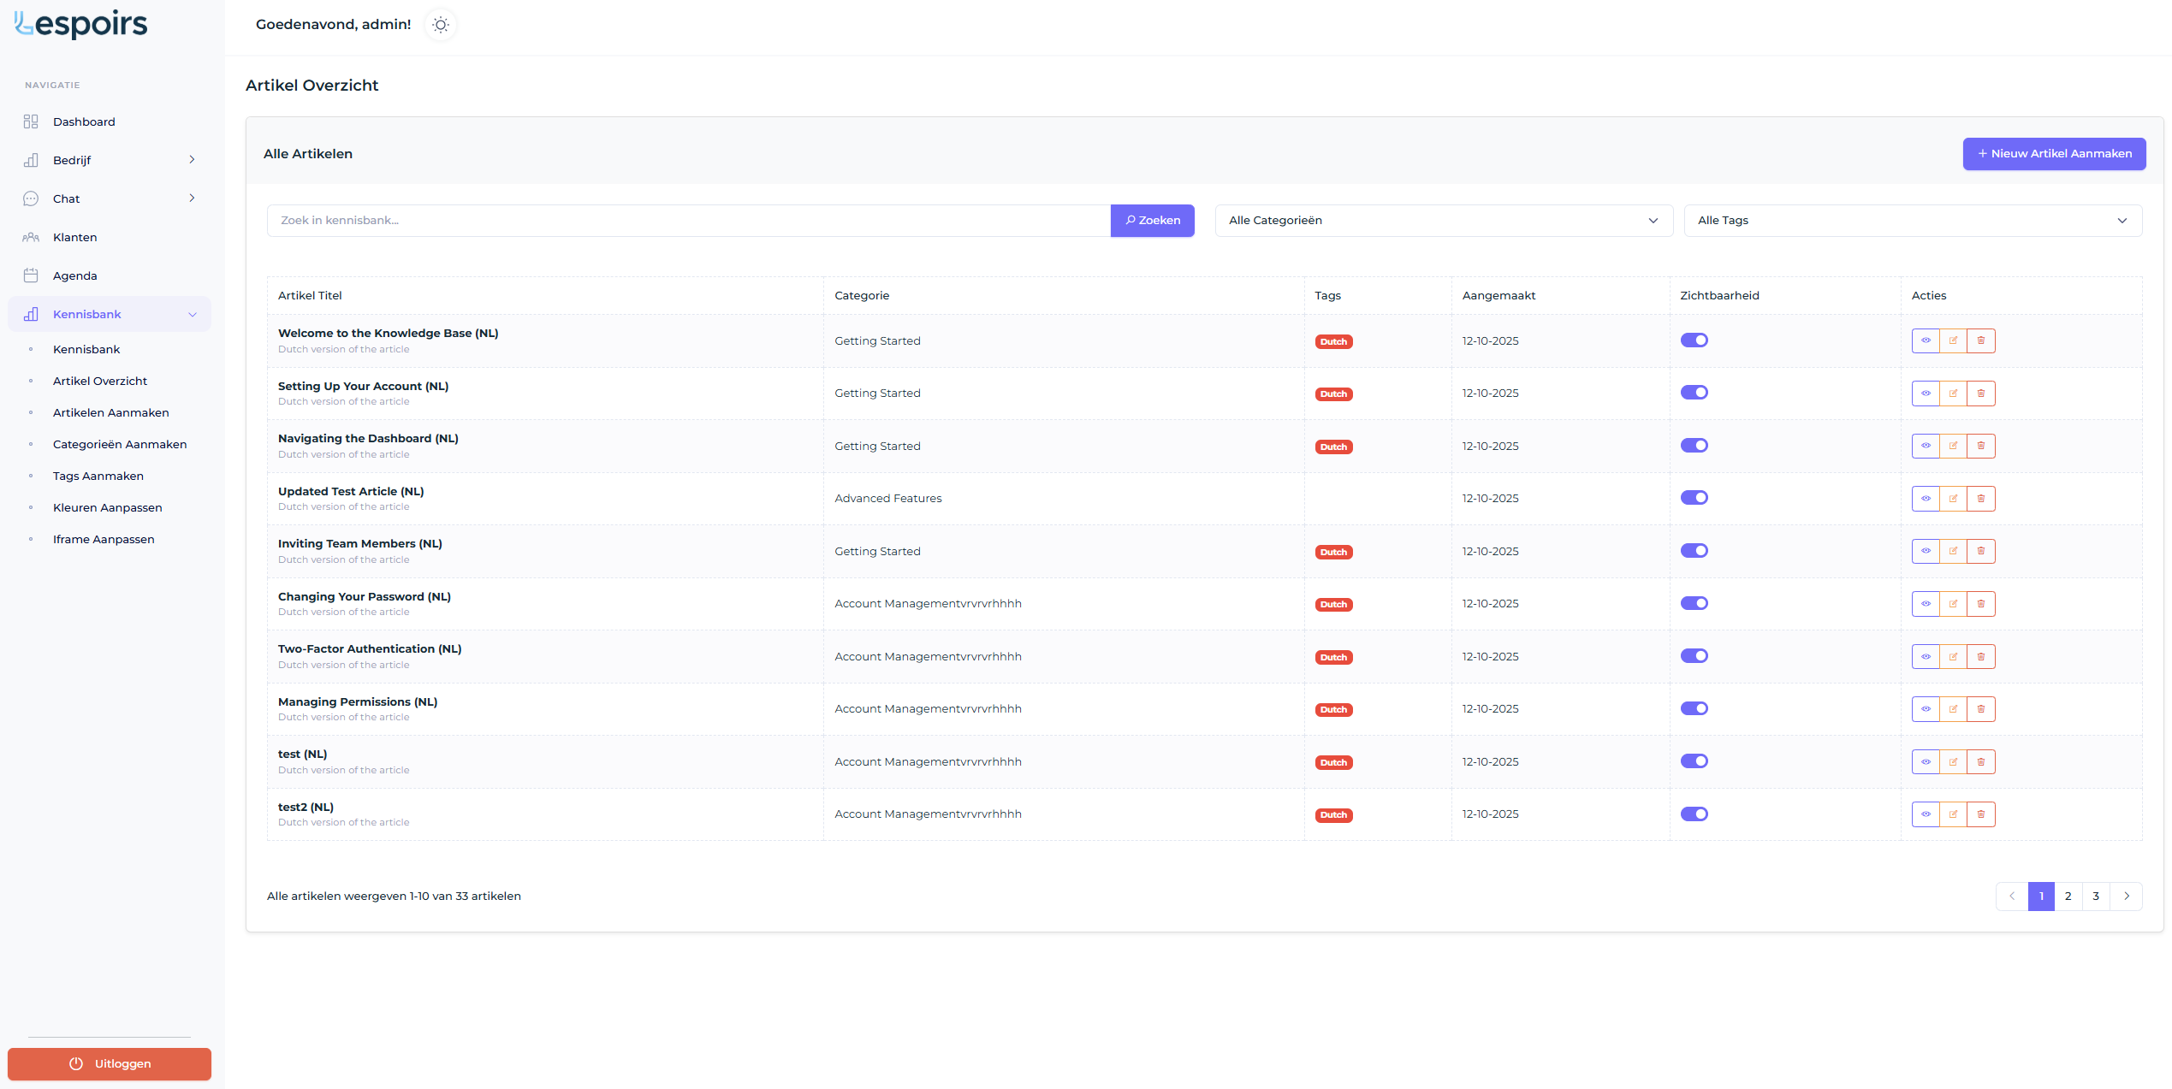The width and height of the screenshot is (2172, 1089).
Task: Click the Klanten people icon
Action: 31,237
